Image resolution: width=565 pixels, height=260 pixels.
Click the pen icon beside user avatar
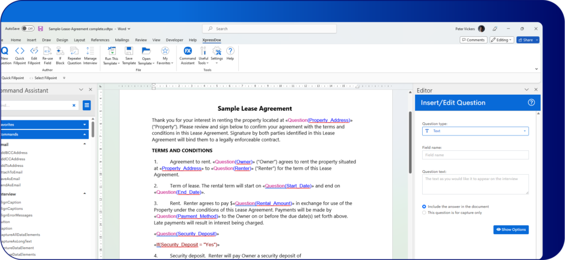tap(495, 29)
